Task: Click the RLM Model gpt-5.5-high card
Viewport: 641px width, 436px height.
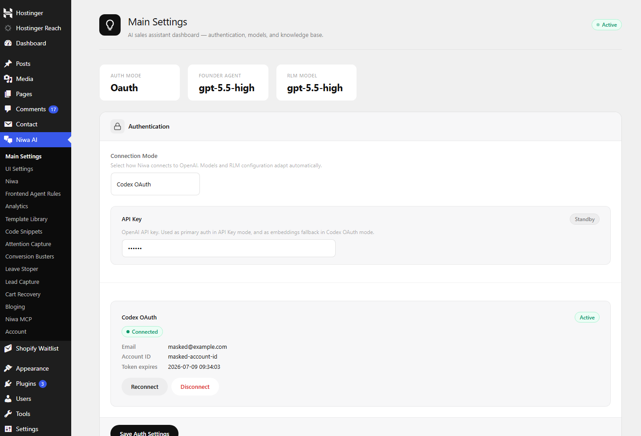Action: pyautogui.click(x=316, y=82)
